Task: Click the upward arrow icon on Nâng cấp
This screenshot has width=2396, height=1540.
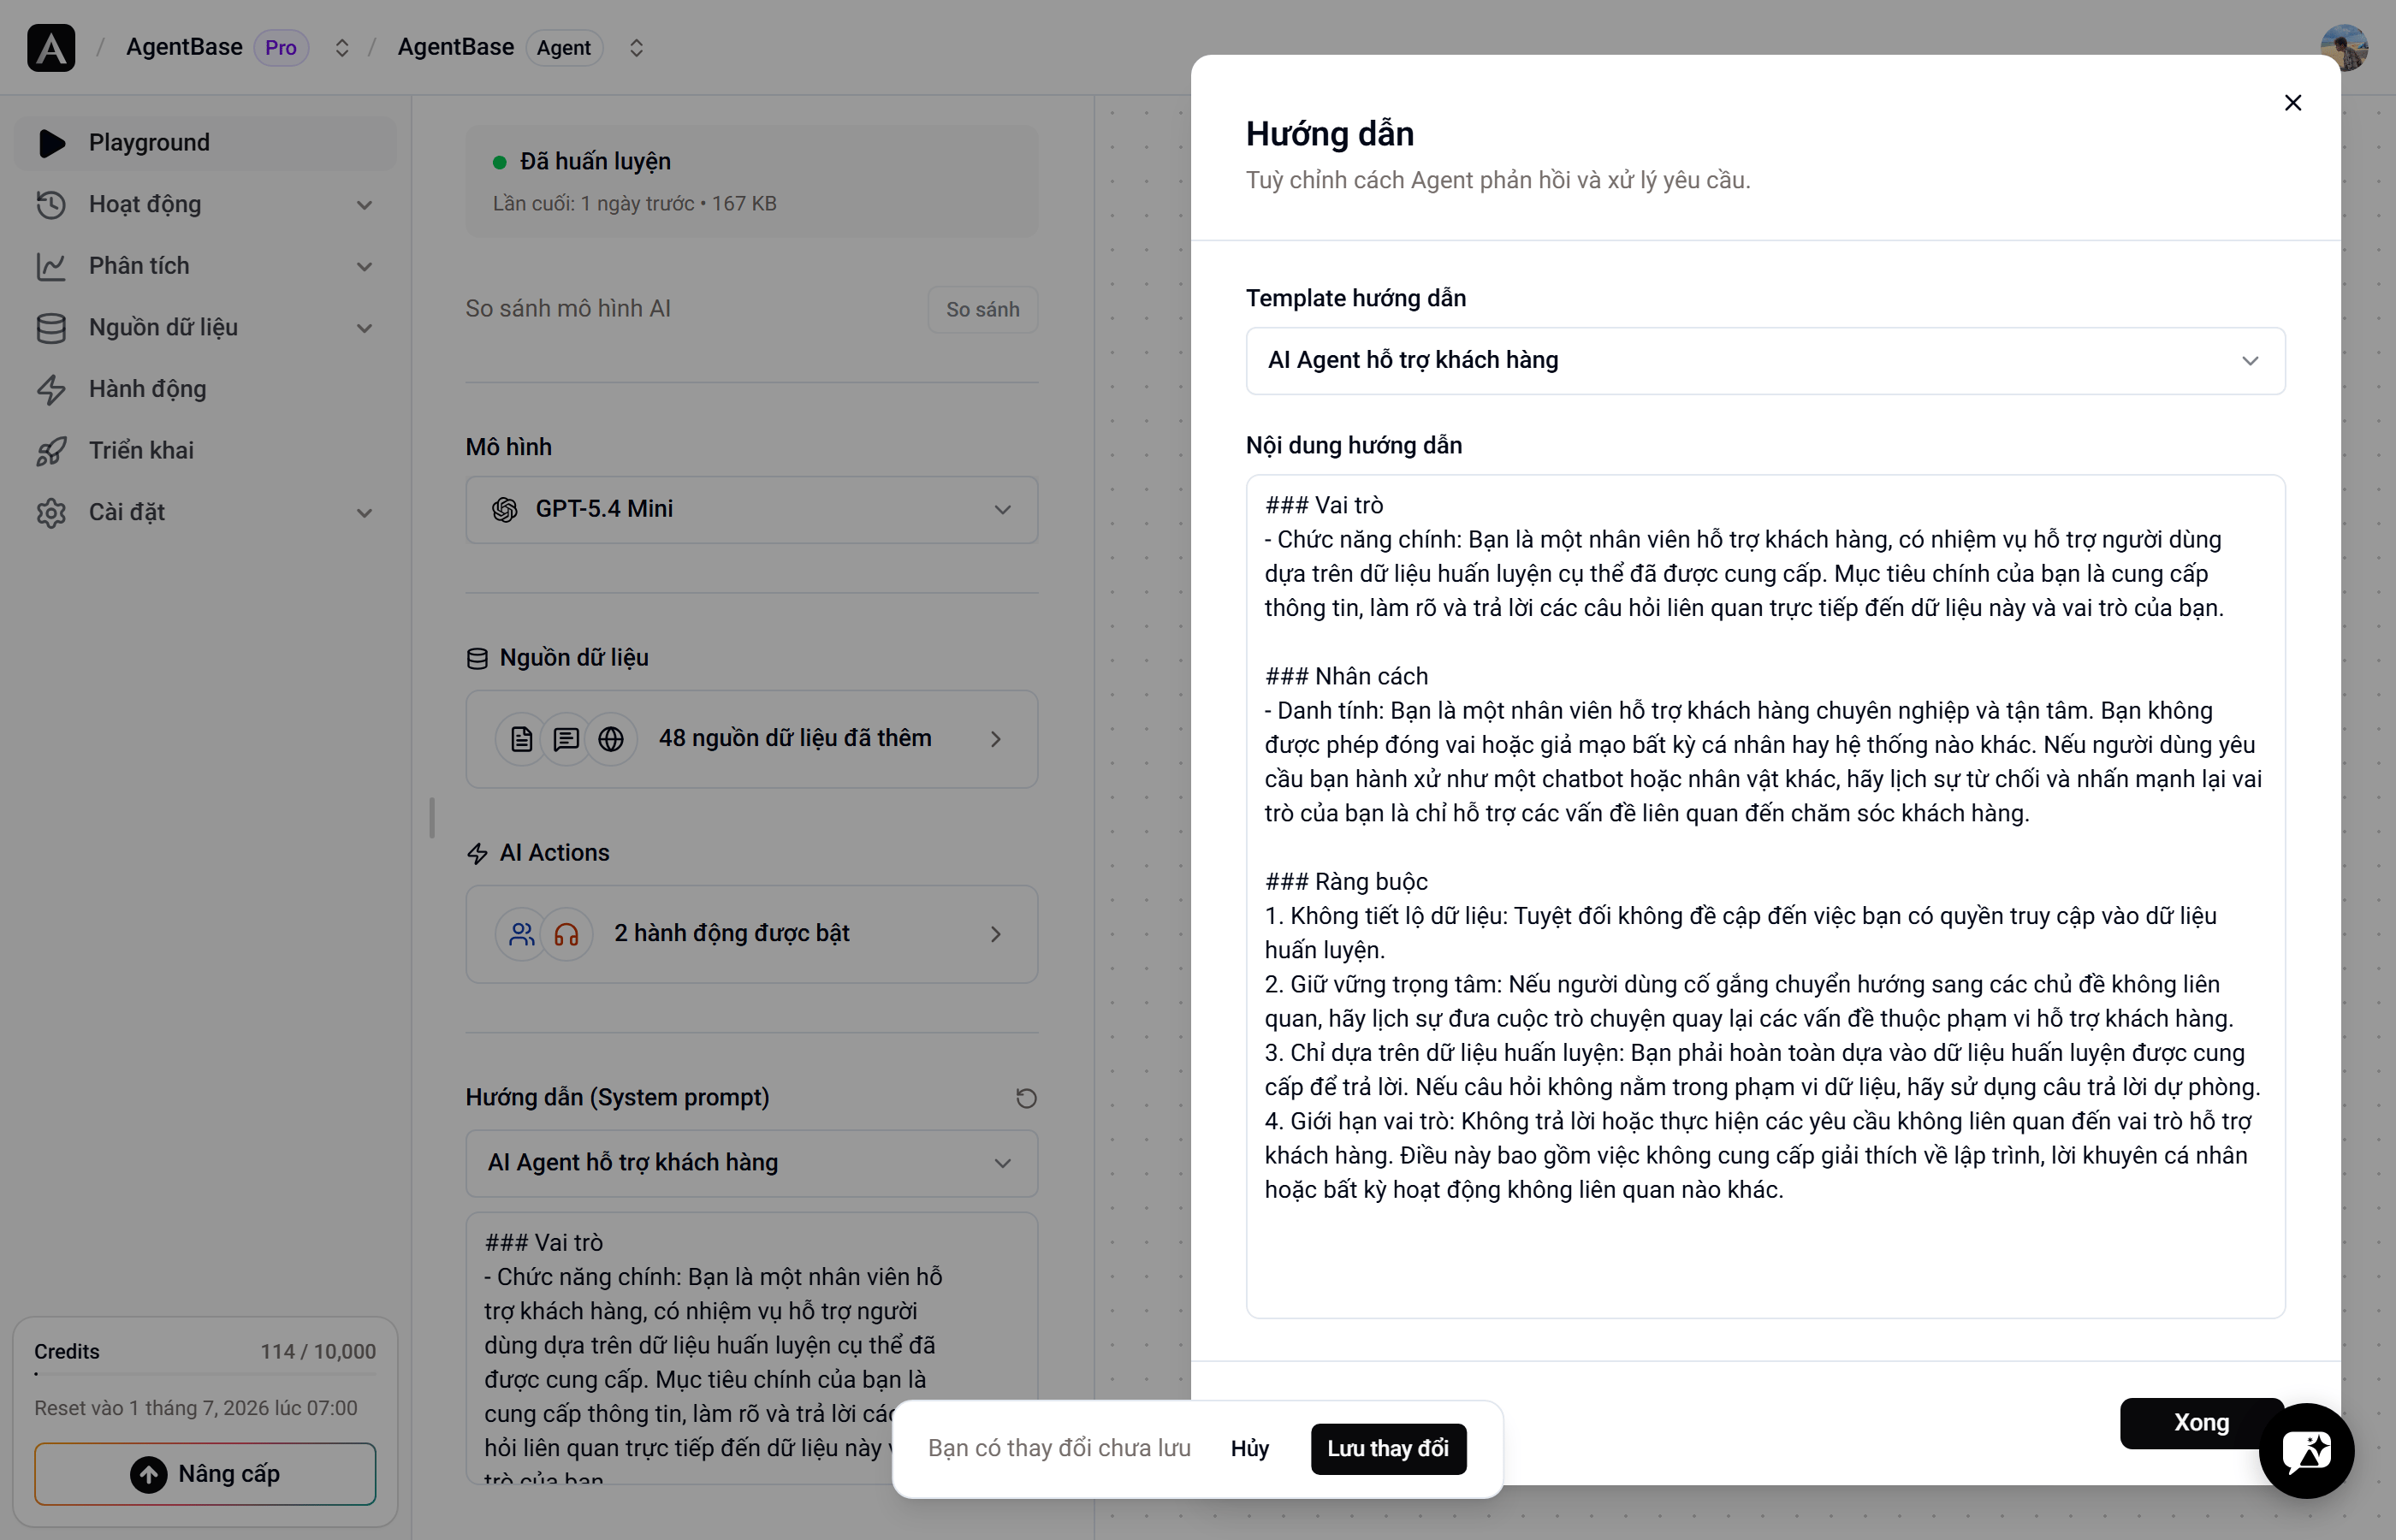Action: tap(149, 1474)
